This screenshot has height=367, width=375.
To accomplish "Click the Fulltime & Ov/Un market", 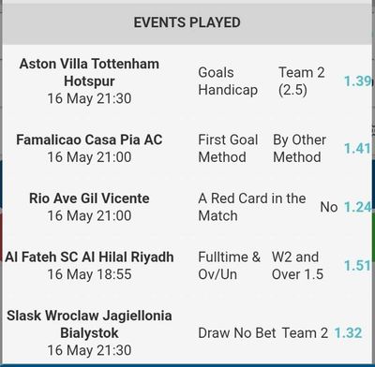I will [230, 266].
